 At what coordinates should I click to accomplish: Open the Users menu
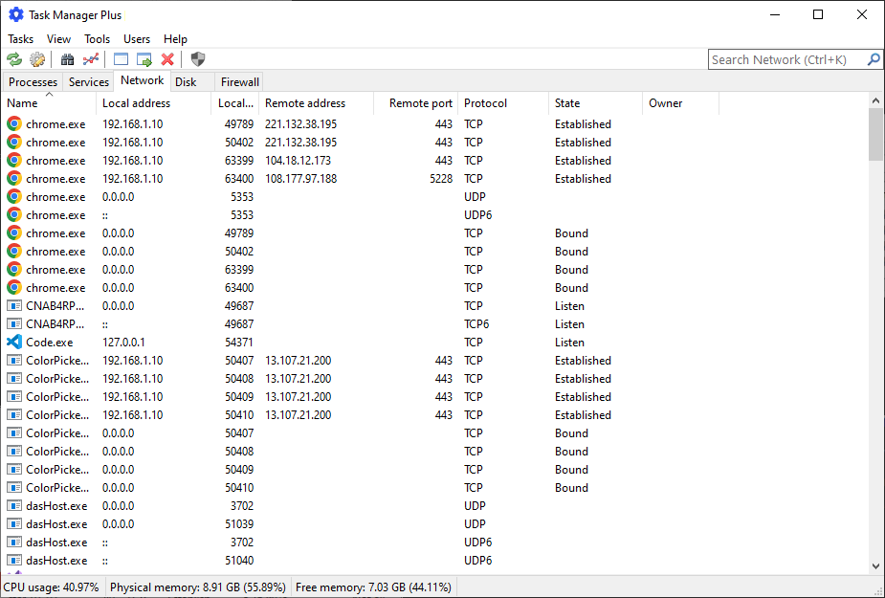[x=137, y=39]
